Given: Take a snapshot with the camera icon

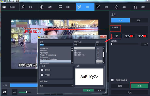Looking at the screenshot, I should point(4,92).
